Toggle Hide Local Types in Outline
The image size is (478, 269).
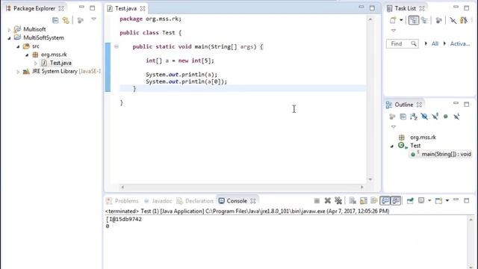pos(456,117)
